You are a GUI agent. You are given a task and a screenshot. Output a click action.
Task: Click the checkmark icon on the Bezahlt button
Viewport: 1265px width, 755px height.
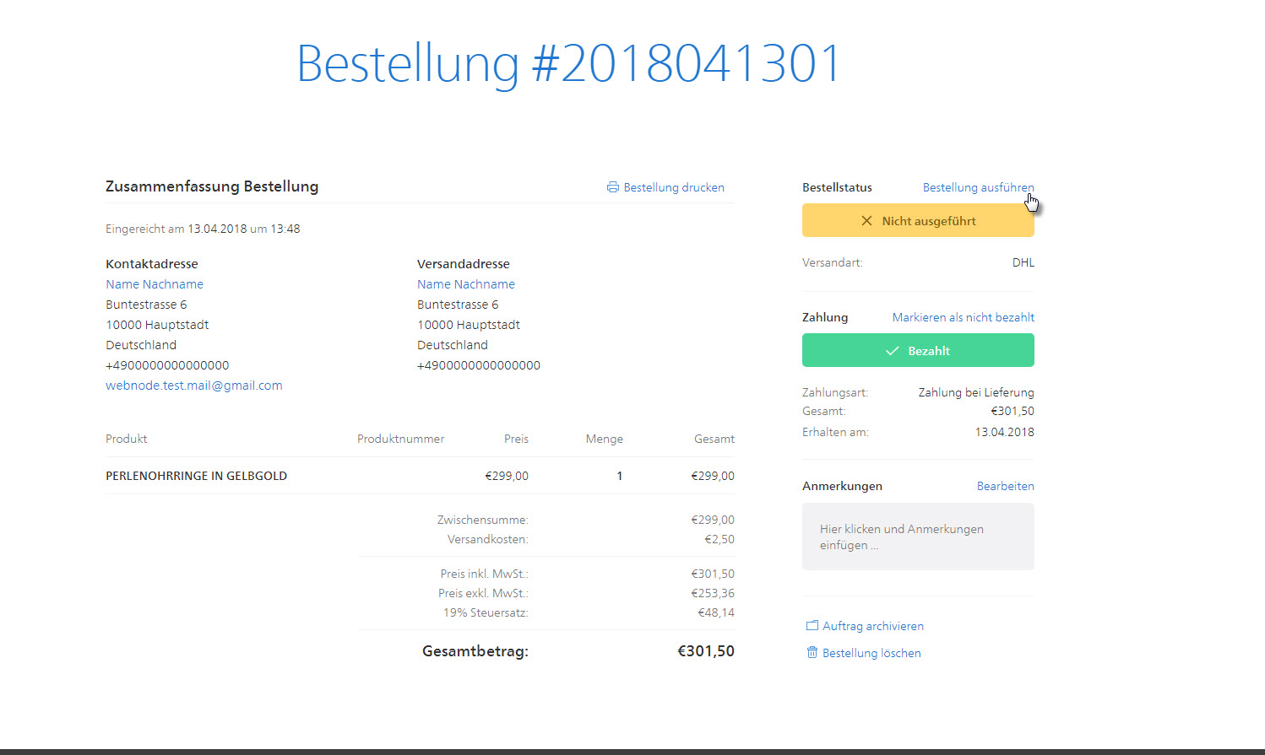(893, 350)
